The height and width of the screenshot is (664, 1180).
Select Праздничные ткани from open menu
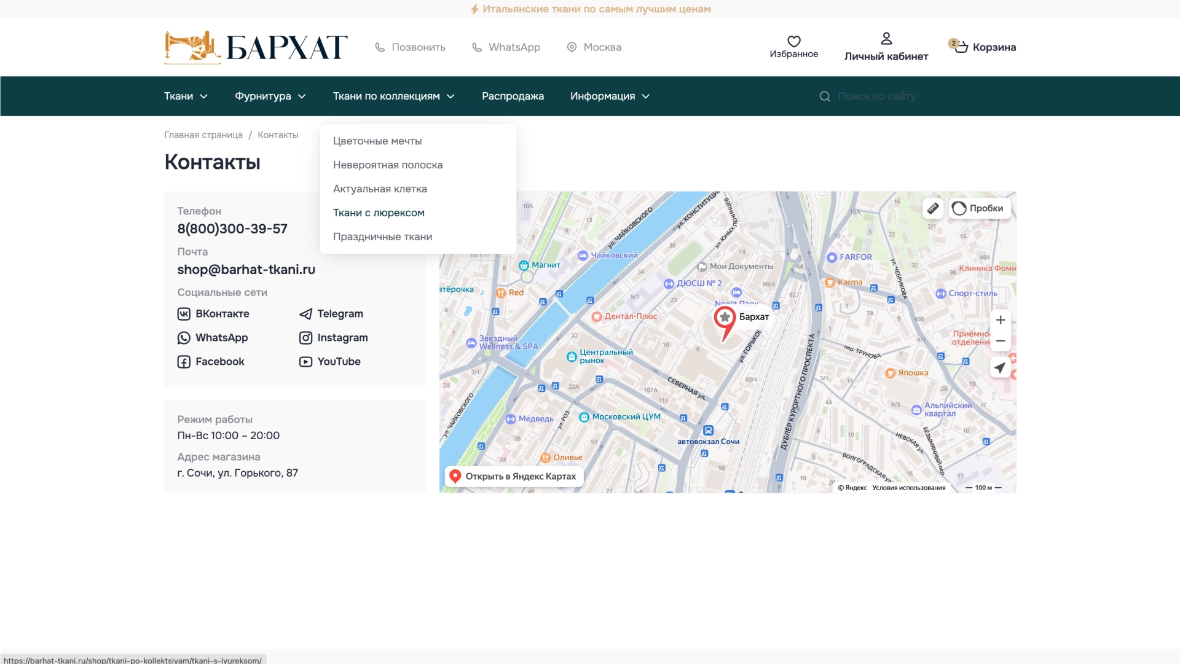[x=382, y=236]
